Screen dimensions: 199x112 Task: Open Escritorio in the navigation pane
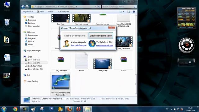[32, 23]
